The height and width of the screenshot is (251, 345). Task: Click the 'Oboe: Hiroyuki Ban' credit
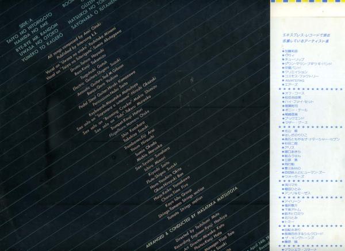click(x=168, y=182)
